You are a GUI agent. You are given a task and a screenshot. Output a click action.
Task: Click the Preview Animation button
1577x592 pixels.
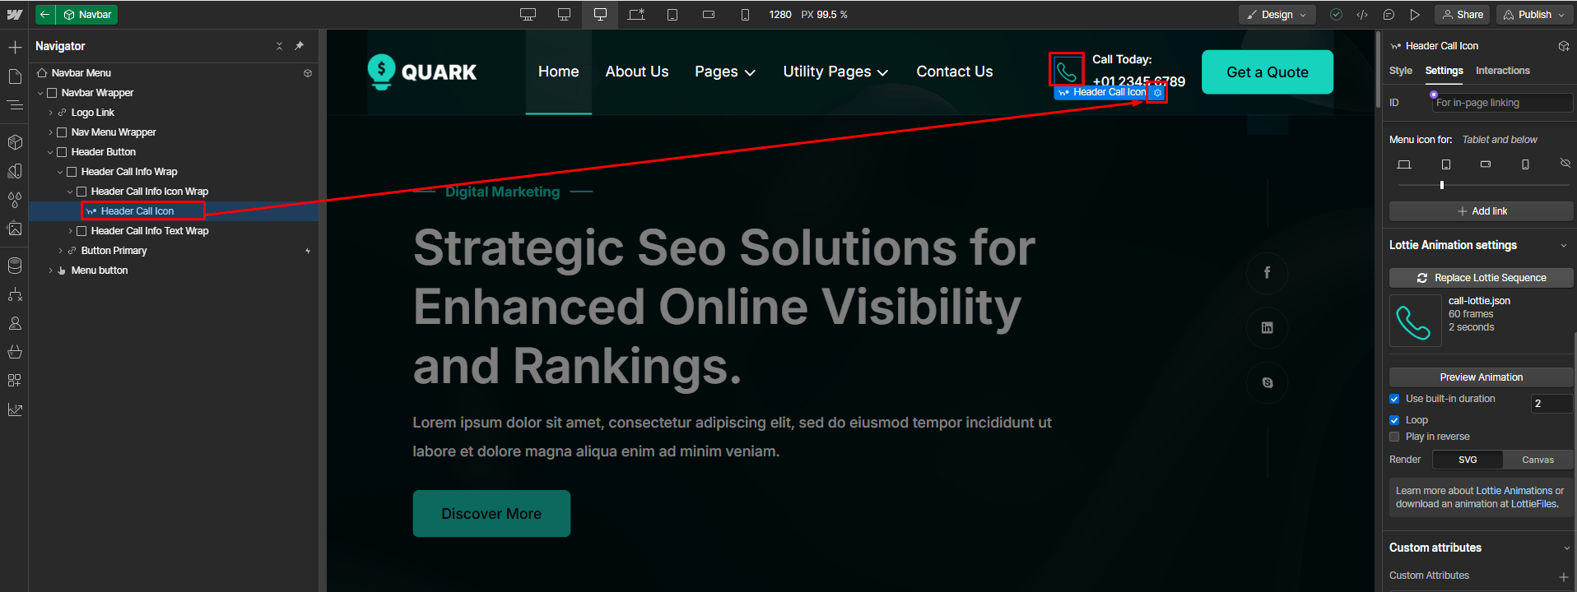tap(1481, 377)
